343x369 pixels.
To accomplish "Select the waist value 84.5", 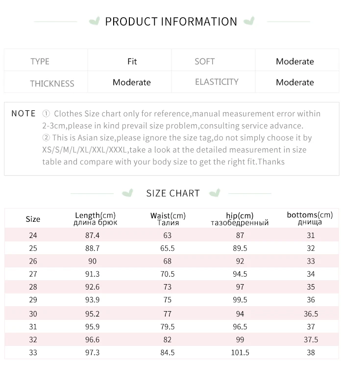I will pos(168,352).
